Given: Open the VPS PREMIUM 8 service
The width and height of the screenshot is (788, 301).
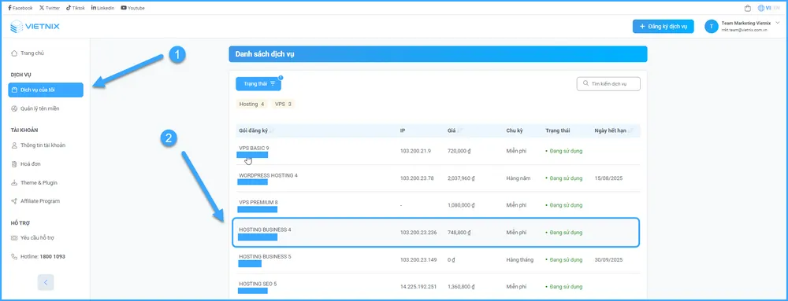Looking at the screenshot, I should point(258,202).
